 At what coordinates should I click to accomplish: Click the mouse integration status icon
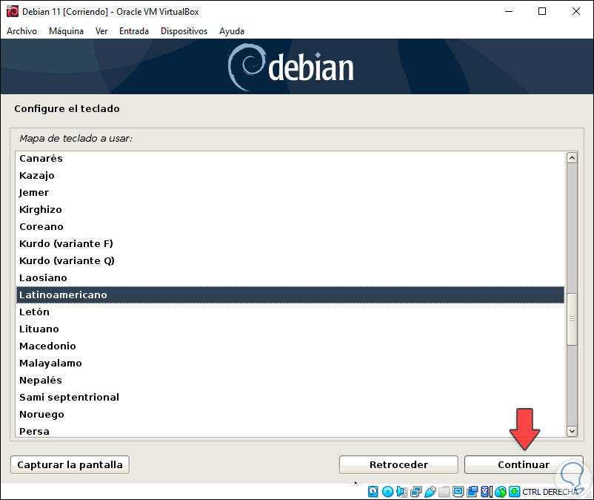501,492
